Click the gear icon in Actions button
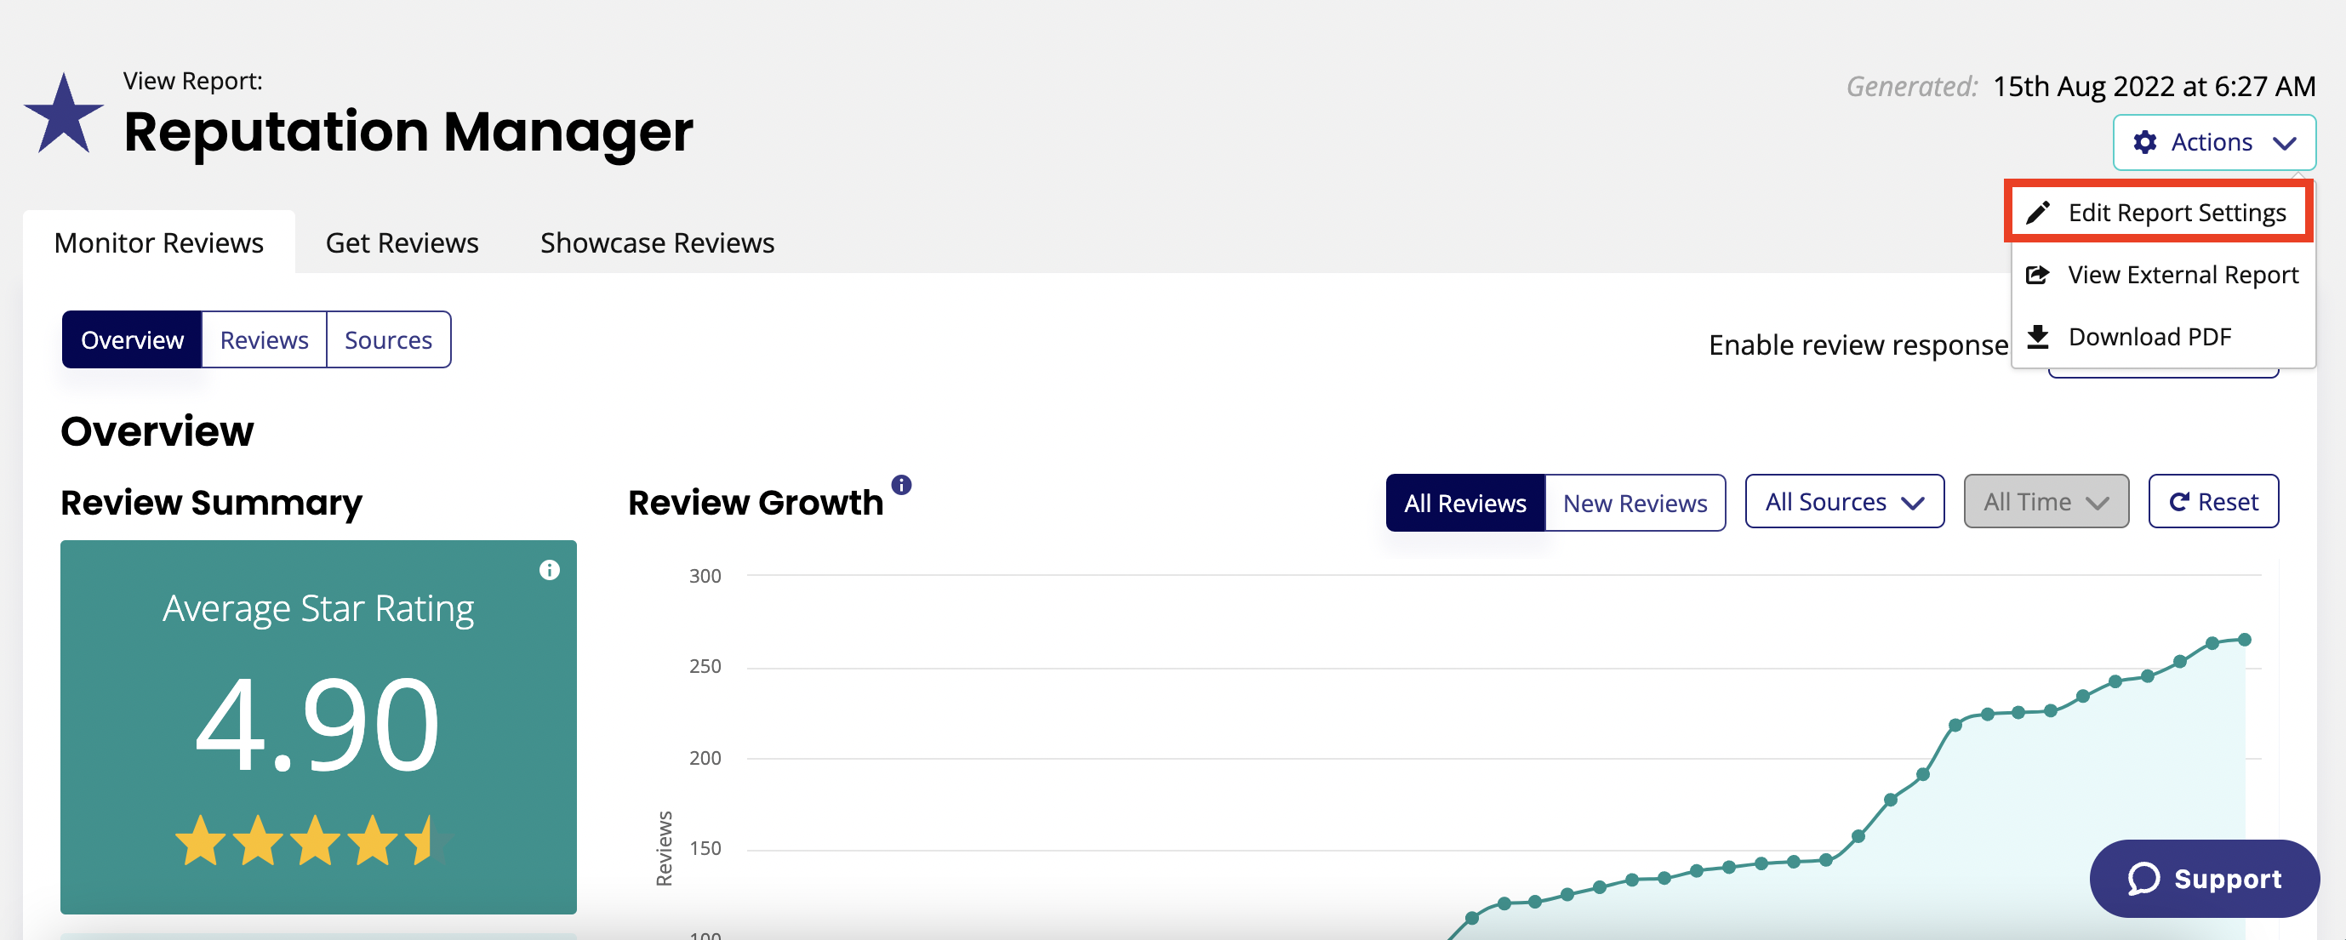This screenshot has height=940, width=2346. 2144,142
